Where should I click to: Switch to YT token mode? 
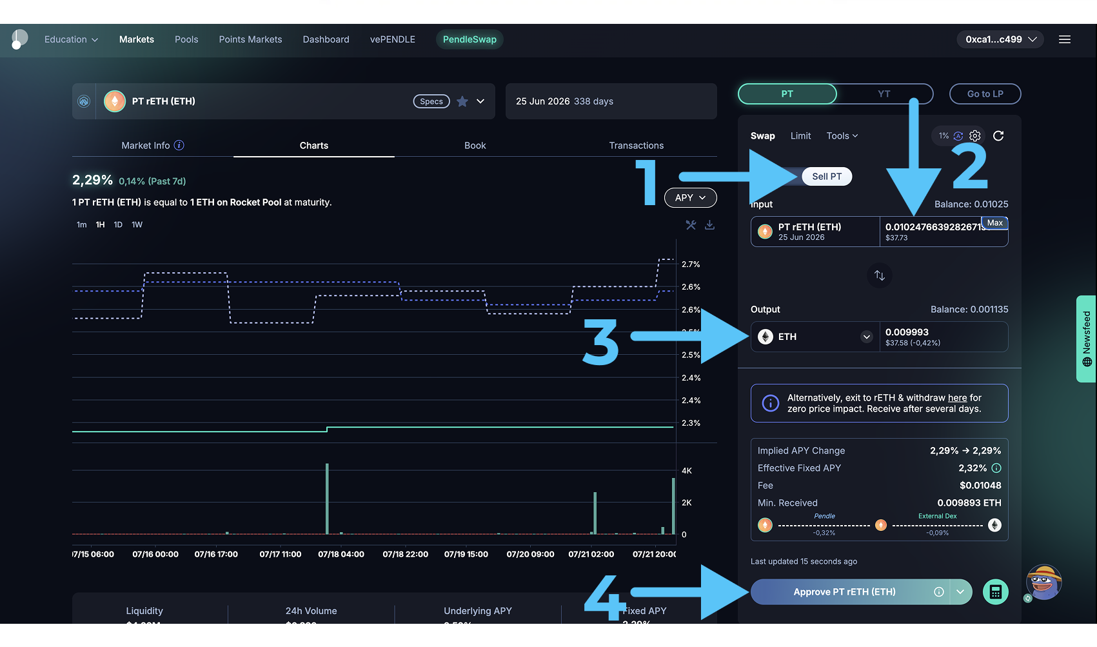tap(884, 94)
